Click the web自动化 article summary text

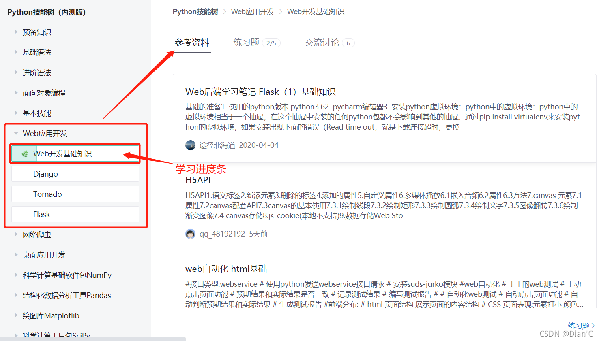point(384,294)
